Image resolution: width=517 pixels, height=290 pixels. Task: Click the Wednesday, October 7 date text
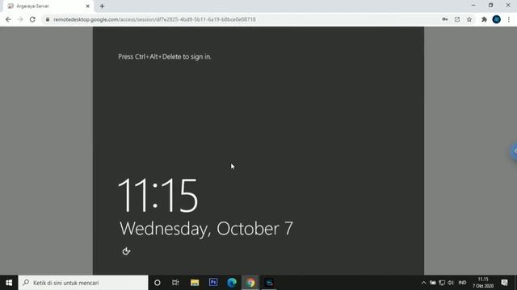click(x=206, y=229)
